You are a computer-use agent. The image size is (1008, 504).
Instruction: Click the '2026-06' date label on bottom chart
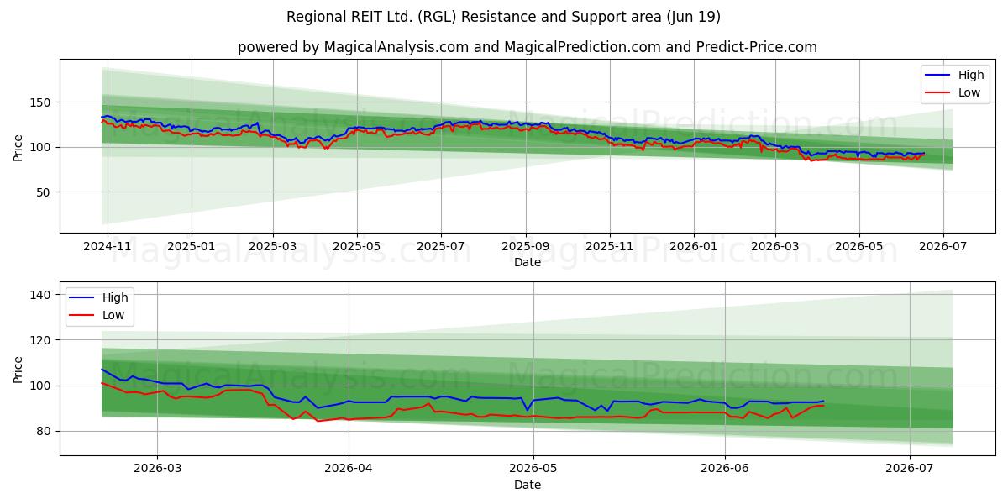pyautogui.click(x=725, y=470)
